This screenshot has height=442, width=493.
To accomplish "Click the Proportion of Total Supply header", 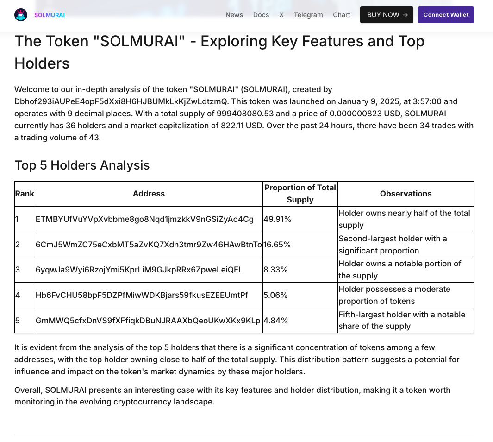I will tap(300, 194).
